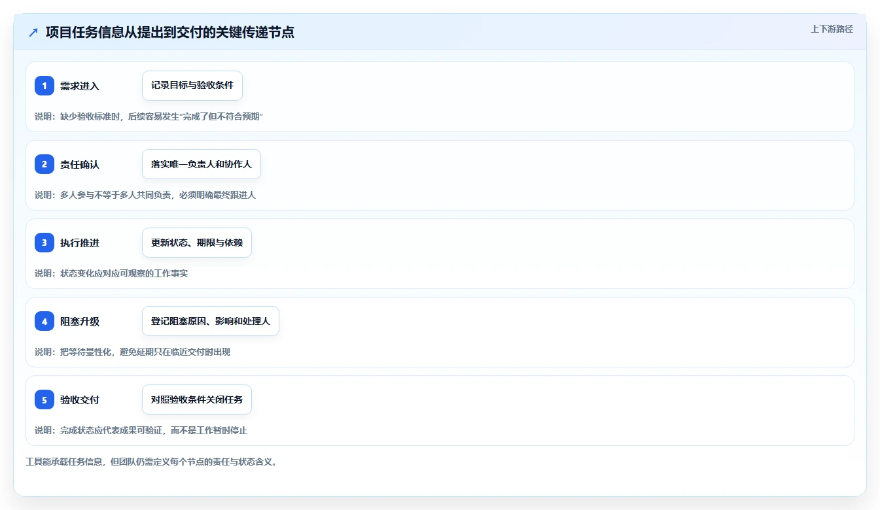Click the note starting 说明：把等待显性化
Viewport: 880px width, 510px height.
click(x=133, y=352)
